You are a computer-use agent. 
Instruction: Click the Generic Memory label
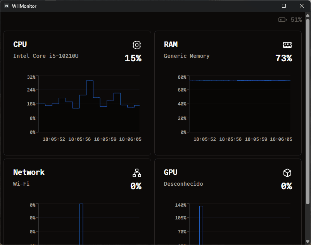[187, 56]
